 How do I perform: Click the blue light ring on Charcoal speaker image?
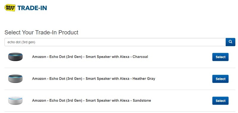[15, 55]
